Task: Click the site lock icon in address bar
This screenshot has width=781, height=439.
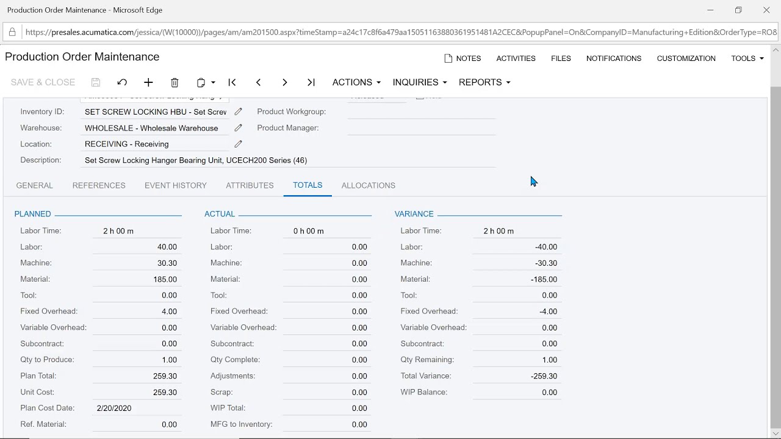Action: [12, 32]
